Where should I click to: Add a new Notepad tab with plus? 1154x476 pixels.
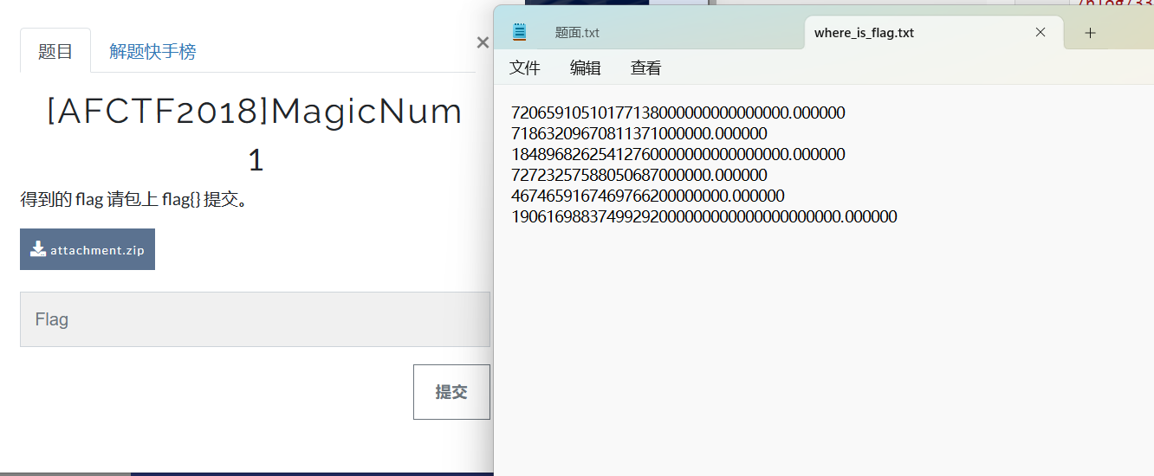(x=1090, y=33)
